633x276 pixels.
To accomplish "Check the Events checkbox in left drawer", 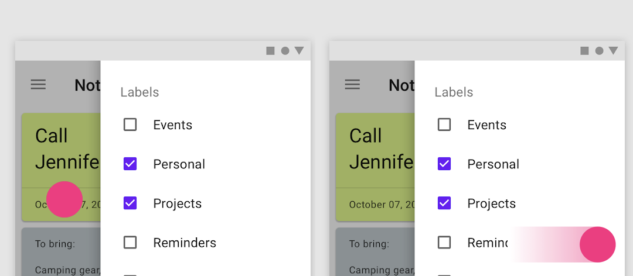I will click(130, 125).
